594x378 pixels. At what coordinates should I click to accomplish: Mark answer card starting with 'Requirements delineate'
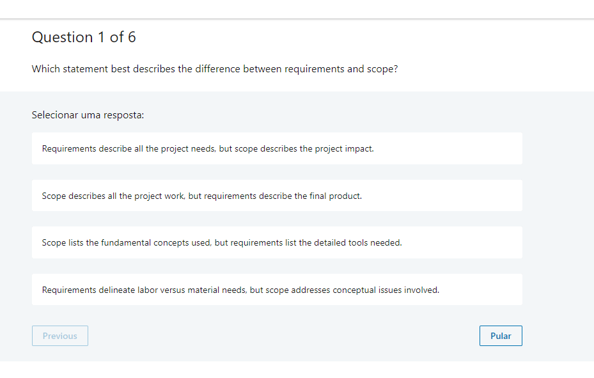click(277, 289)
